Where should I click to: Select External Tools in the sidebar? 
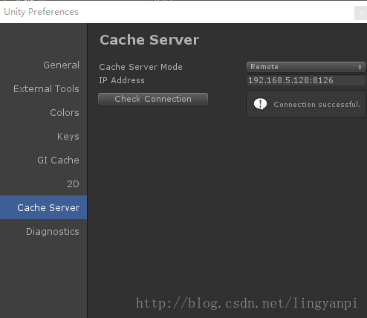click(x=46, y=89)
